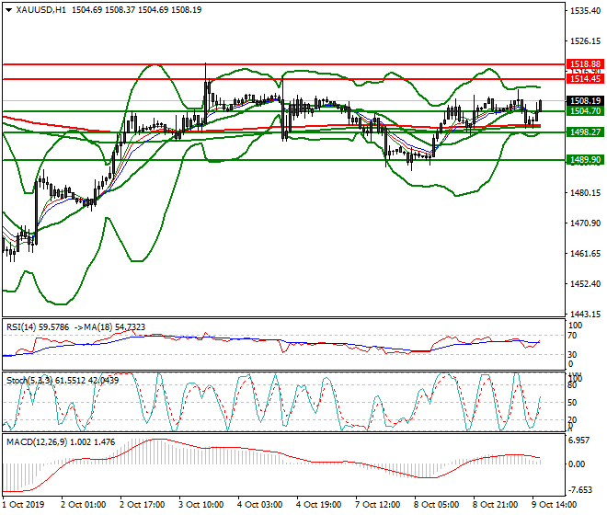
Task: Click the 1526.15 price scale value
Action: tap(585, 41)
